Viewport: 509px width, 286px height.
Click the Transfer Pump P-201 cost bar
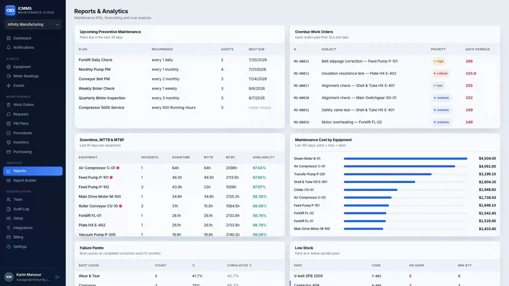pos(388,174)
